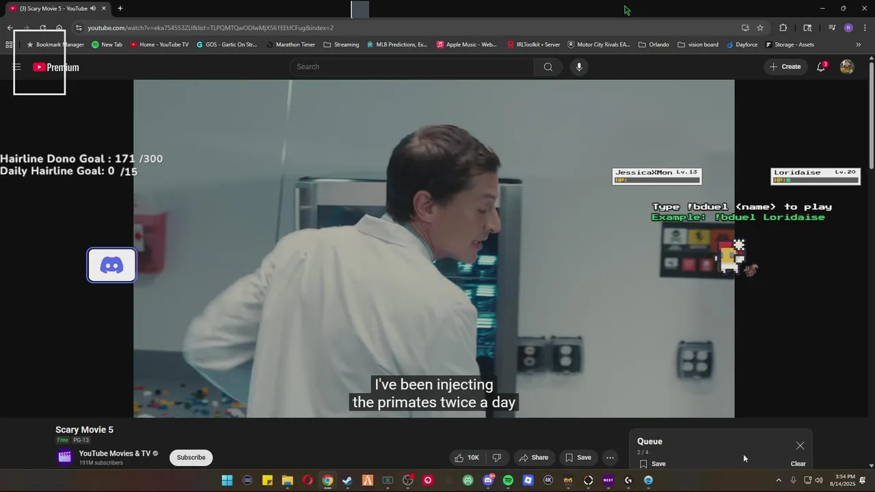Open the taskbar clock and date
This screenshot has height=492, width=875.
[x=842, y=480]
